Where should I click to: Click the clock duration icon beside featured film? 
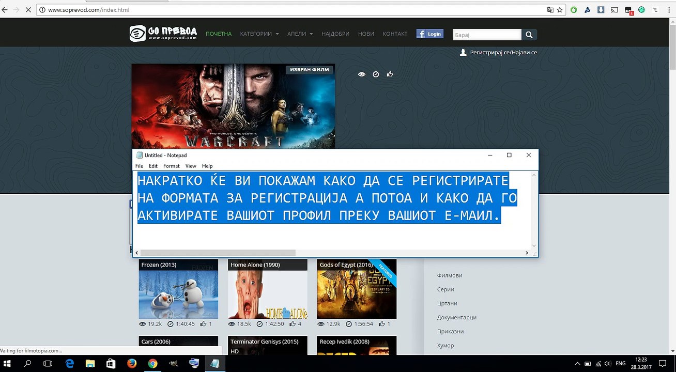click(x=376, y=74)
